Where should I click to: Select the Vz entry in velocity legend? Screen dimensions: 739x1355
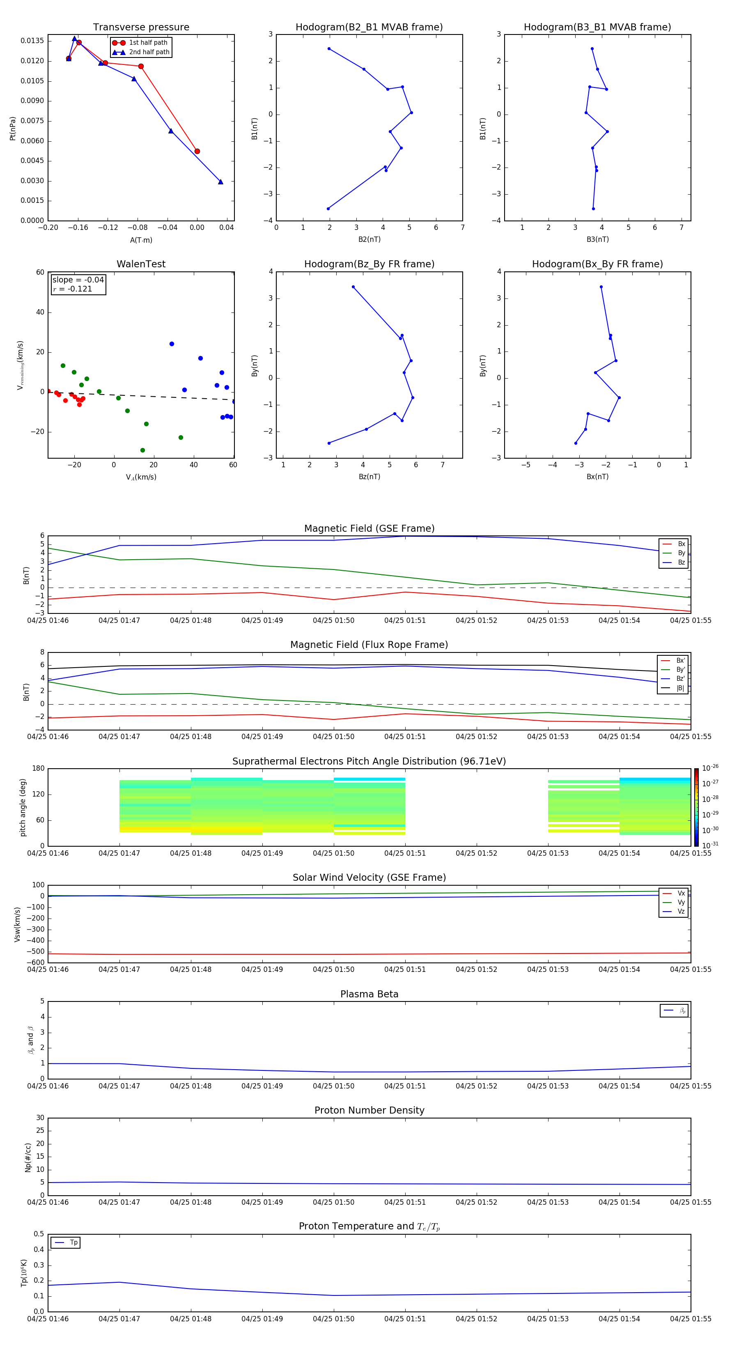click(x=674, y=911)
